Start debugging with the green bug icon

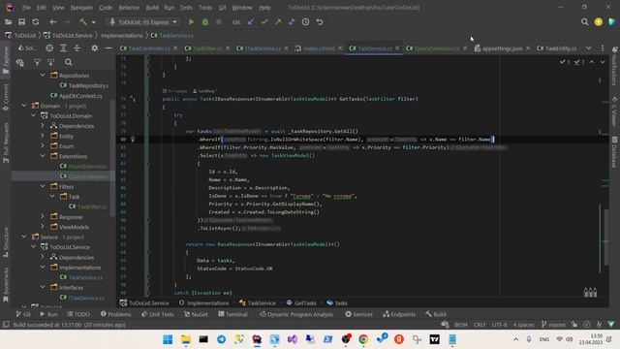(x=204, y=22)
